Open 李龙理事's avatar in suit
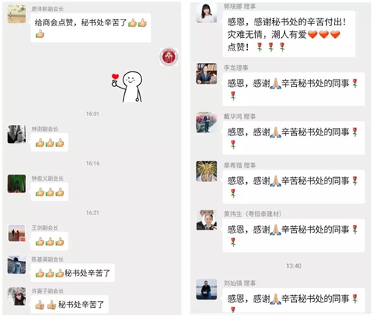The image size is (372, 316). click(207, 74)
